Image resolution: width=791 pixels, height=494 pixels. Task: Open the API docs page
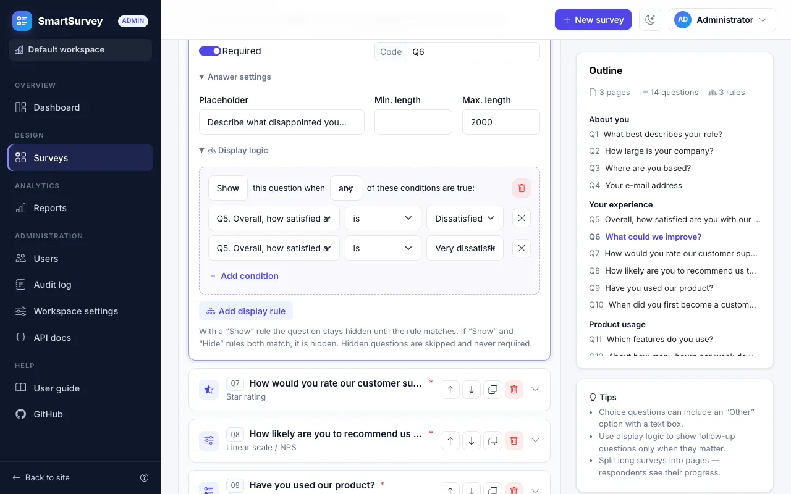pos(80,338)
